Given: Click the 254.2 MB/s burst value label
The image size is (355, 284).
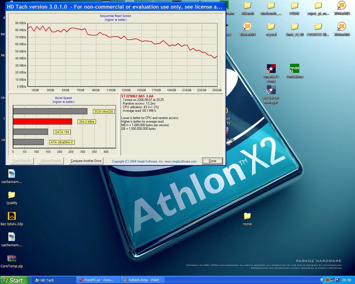Looking at the screenshot, I should coord(87,122).
